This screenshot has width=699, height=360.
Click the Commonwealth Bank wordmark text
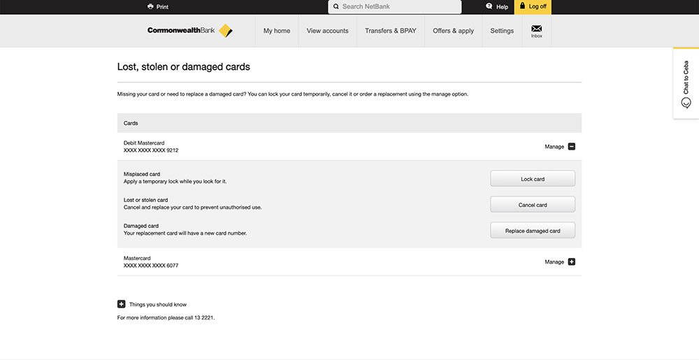(x=181, y=31)
